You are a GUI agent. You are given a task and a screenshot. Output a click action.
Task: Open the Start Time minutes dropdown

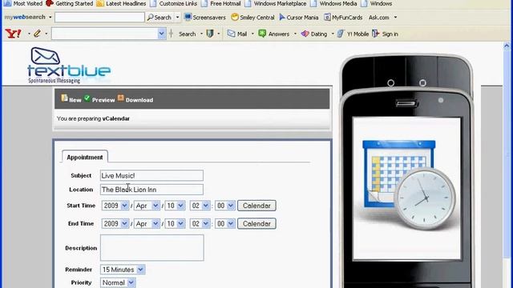click(225, 206)
